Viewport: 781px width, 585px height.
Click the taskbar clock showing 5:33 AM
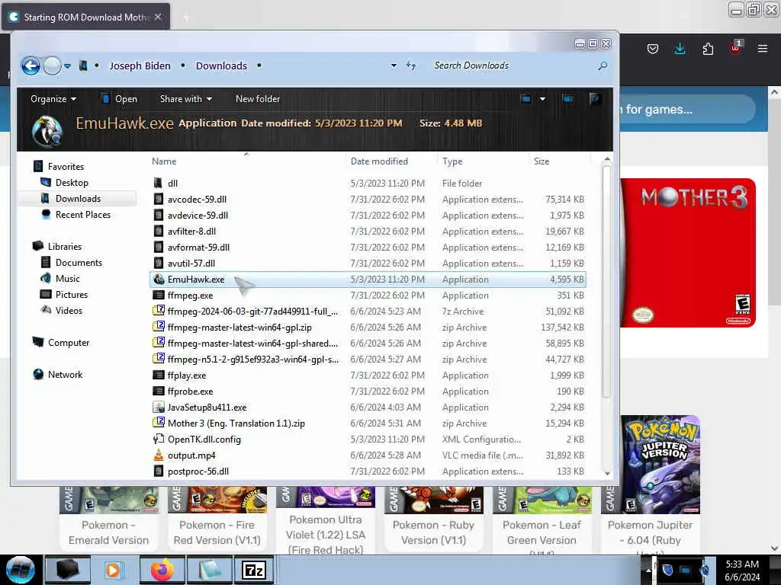[x=742, y=570]
